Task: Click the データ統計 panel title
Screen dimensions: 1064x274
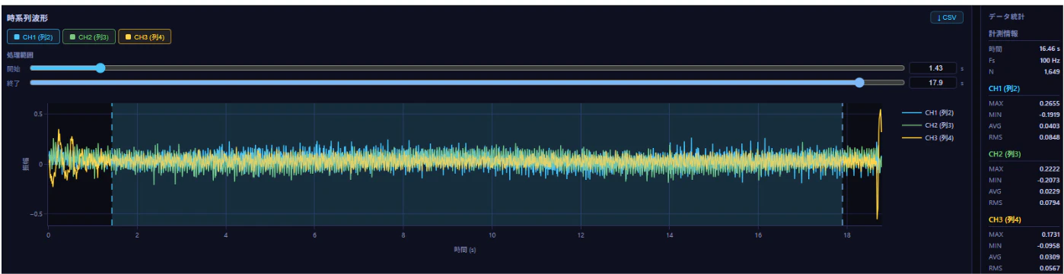Action: click(1005, 16)
